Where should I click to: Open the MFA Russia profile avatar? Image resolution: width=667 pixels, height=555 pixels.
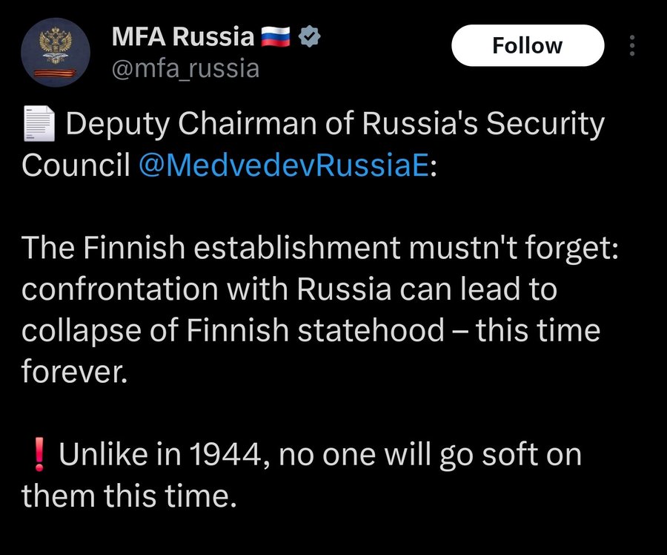tap(55, 52)
